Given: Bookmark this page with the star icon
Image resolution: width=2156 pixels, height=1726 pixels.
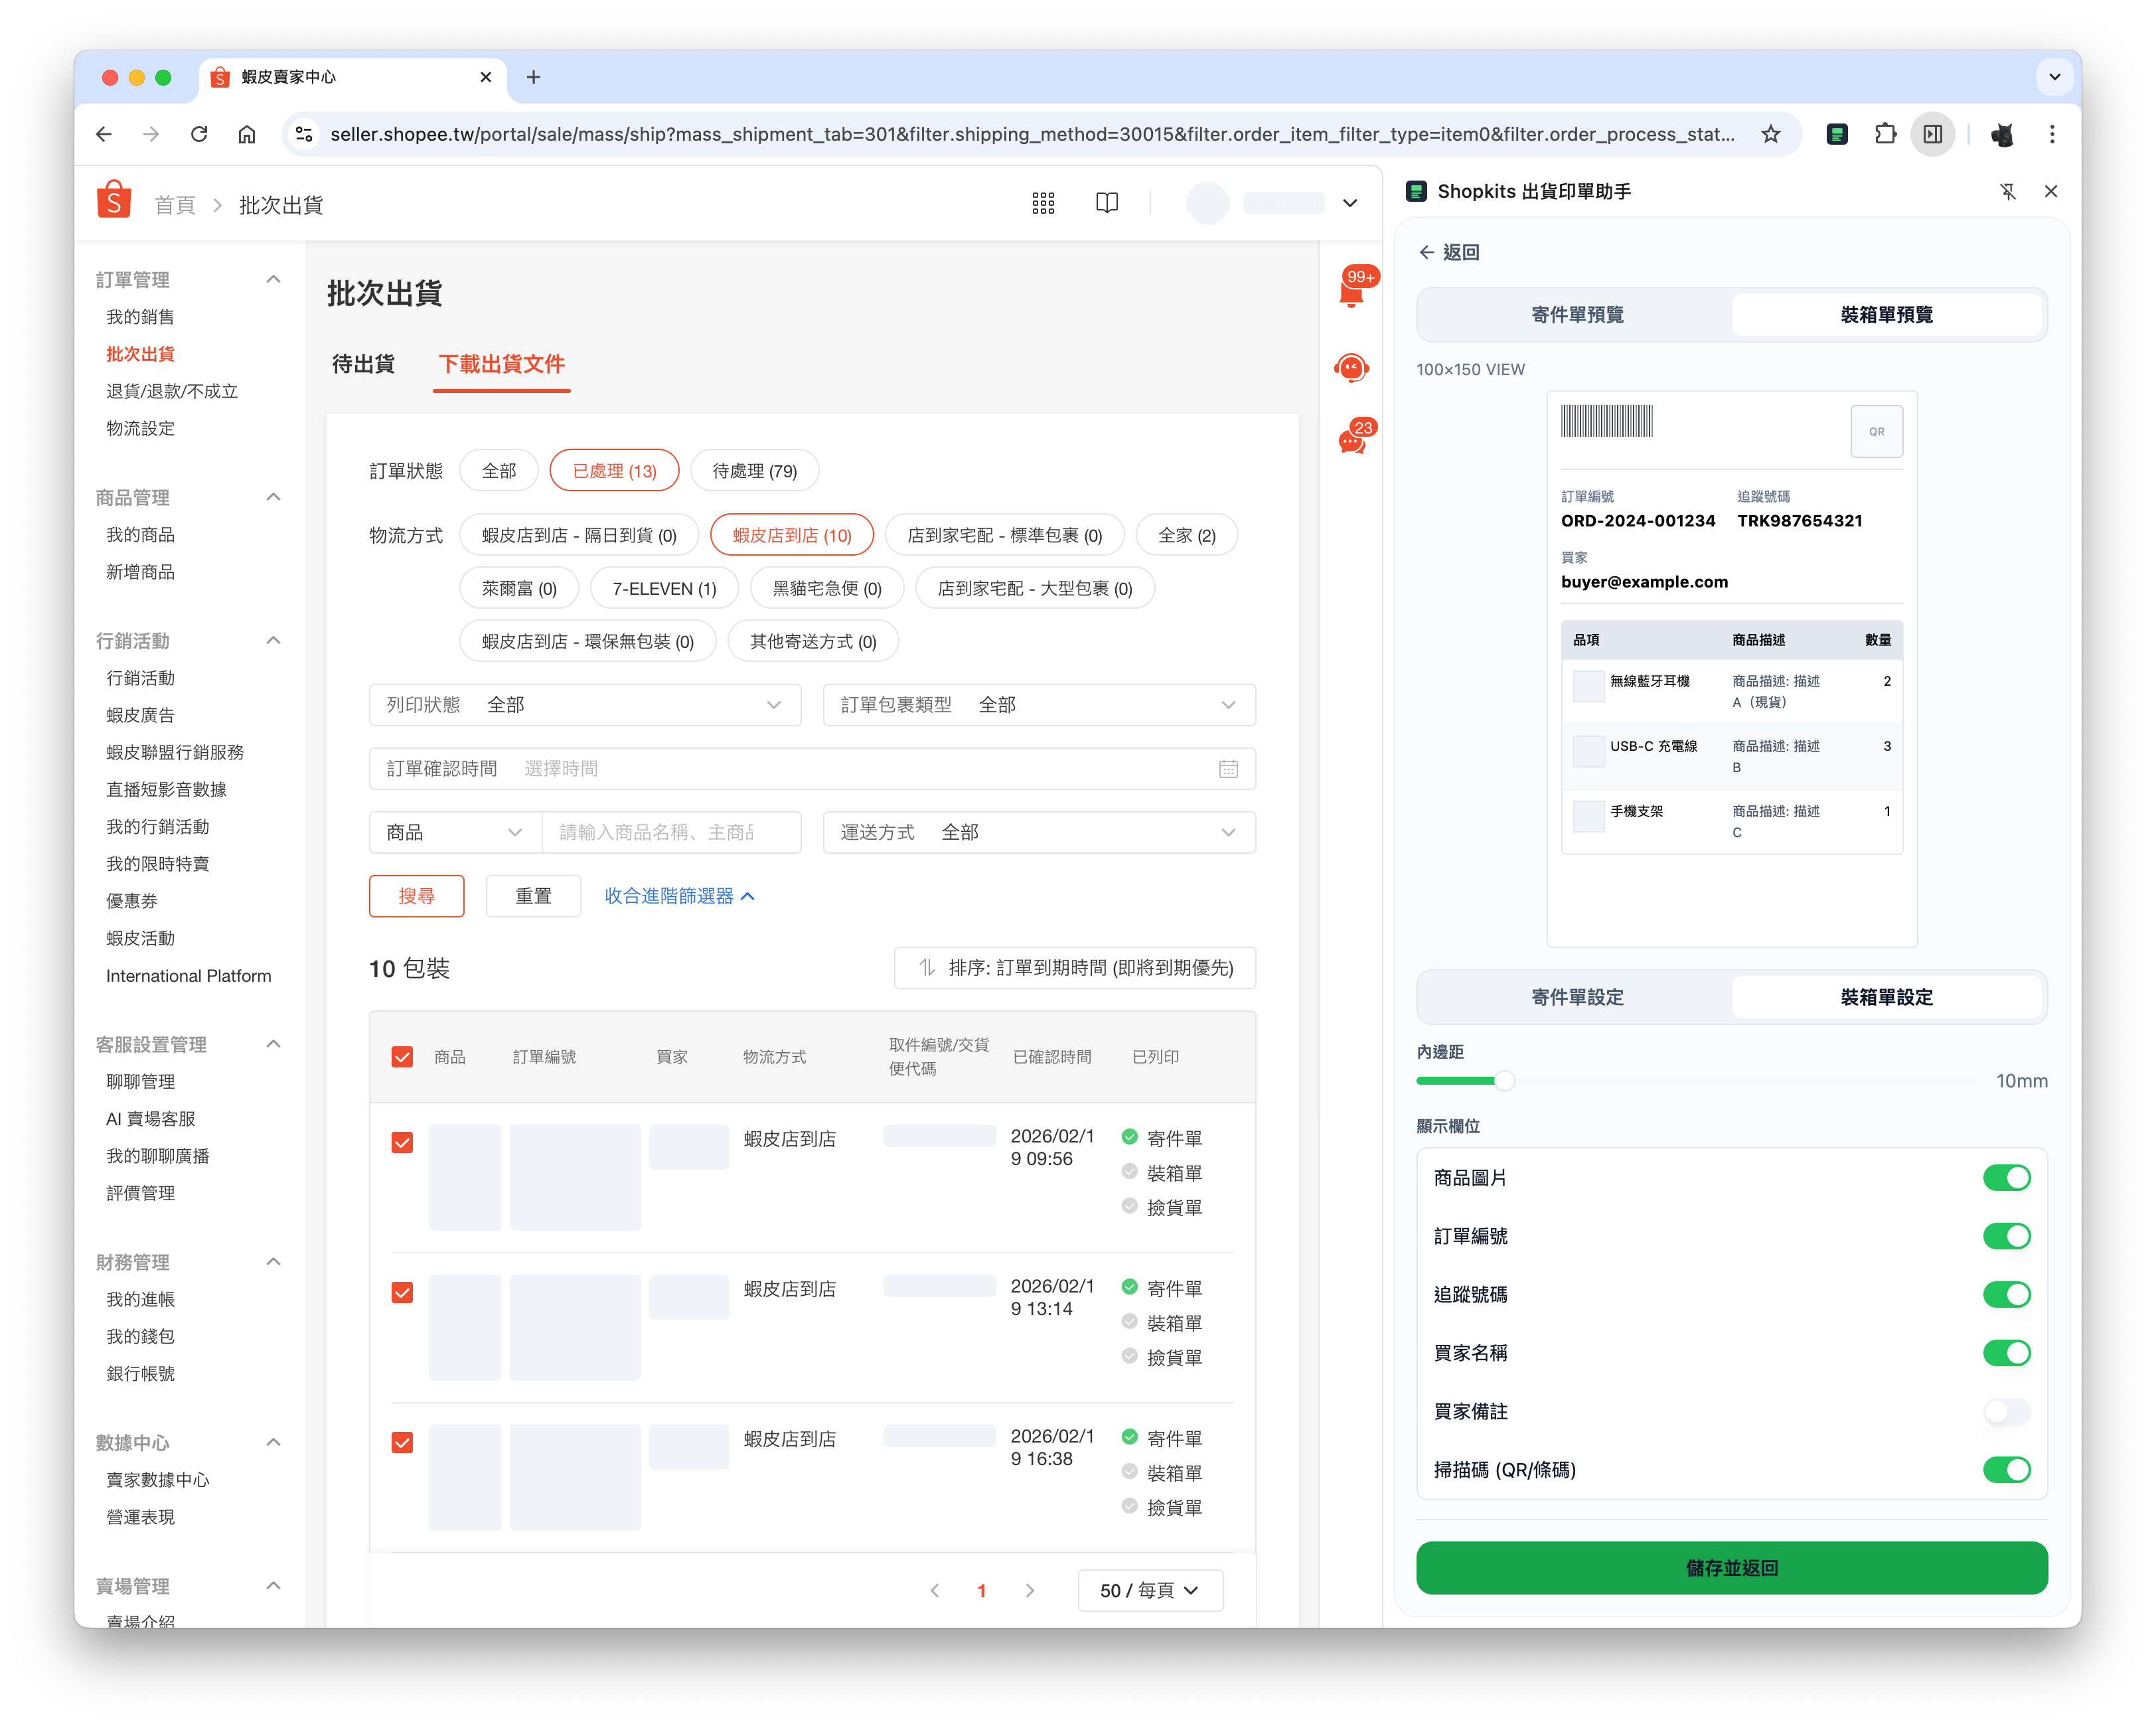Looking at the screenshot, I should coord(1771,134).
